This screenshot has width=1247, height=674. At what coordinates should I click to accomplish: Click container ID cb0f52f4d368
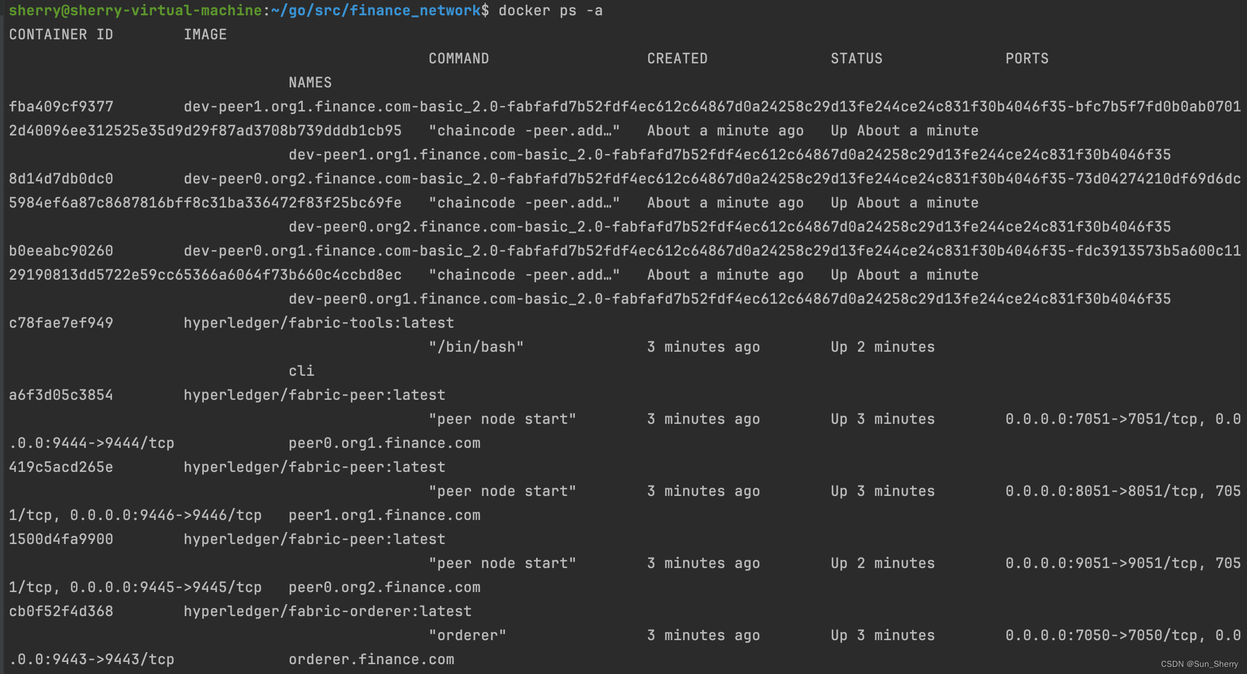[x=61, y=612]
